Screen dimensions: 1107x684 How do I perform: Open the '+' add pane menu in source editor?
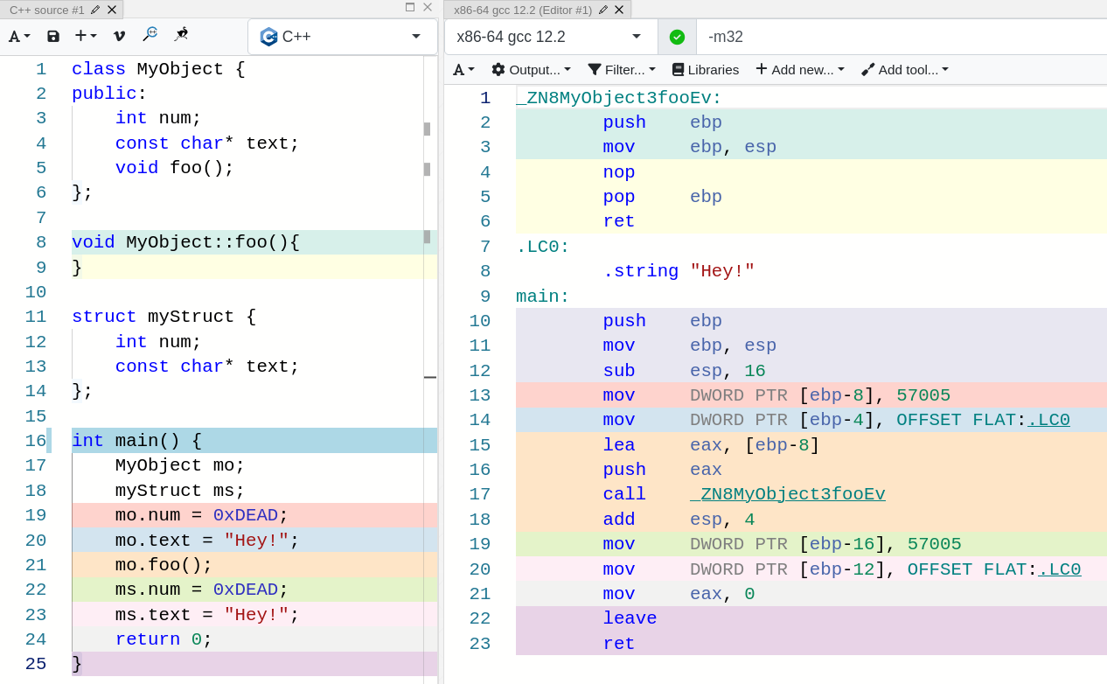pos(84,36)
